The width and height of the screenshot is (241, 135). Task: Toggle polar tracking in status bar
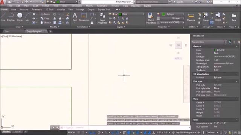click(x=99, y=132)
